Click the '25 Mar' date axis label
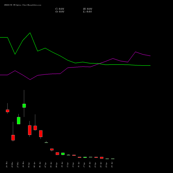This screenshot has height=173, width=173. point(12,165)
